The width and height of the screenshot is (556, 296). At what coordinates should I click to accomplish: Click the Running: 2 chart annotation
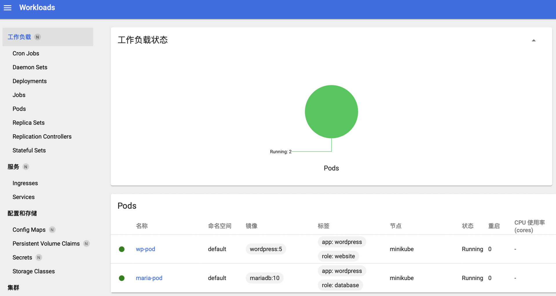pos(280,151)
